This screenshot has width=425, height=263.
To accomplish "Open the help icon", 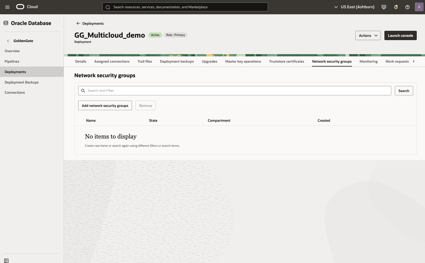I will tap(407, 7).
